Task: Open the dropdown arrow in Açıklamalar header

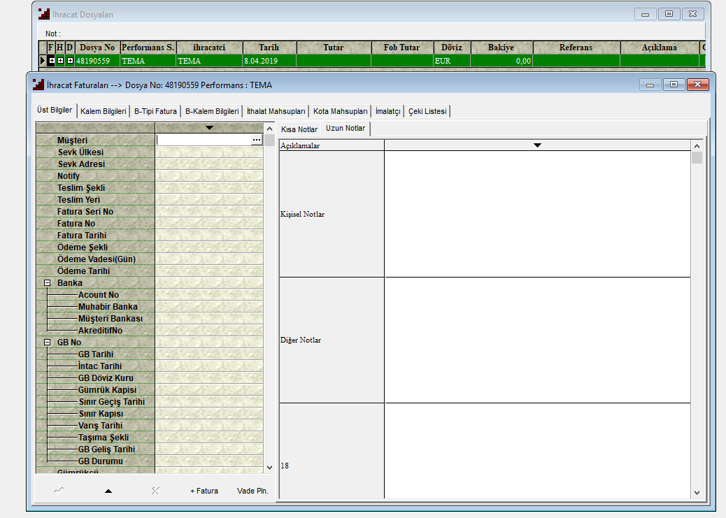Action: click(x=537, y=145)
